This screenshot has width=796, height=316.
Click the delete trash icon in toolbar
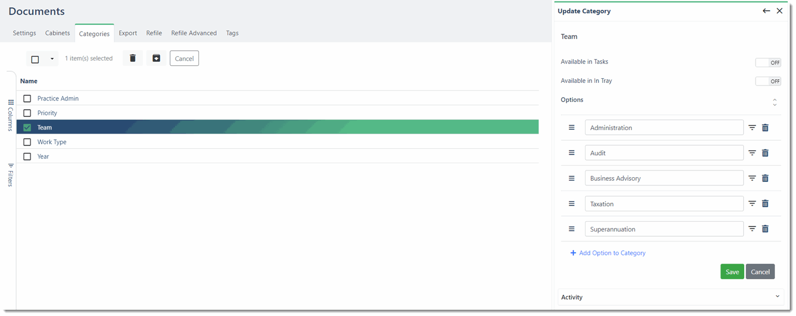(133, 59)
